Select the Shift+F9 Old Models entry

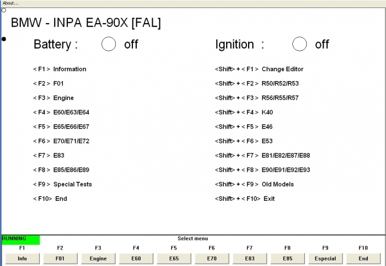click(x=254, y=184)
